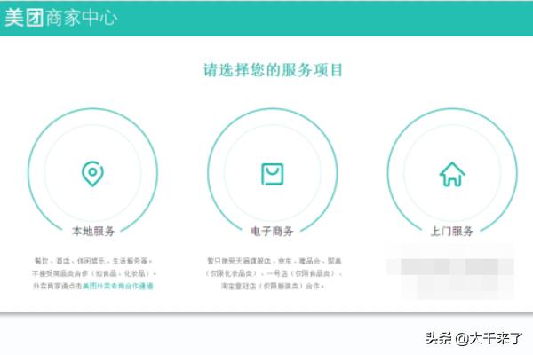Click the heading 请选择您的服务项目
The width and height of the screenshot is (533, 355).
(x=273, y=70)
